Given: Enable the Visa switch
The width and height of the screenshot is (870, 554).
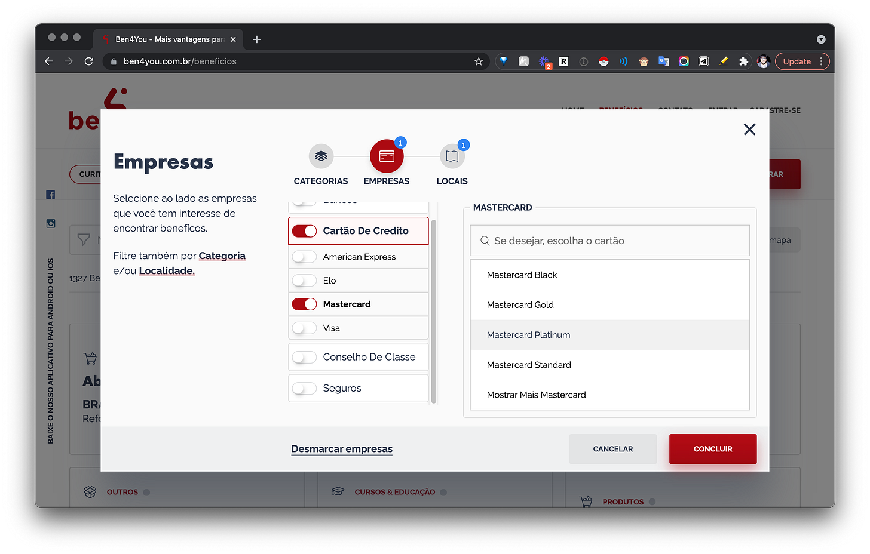Looking at the screenshot, I should (x=304, y=328).
